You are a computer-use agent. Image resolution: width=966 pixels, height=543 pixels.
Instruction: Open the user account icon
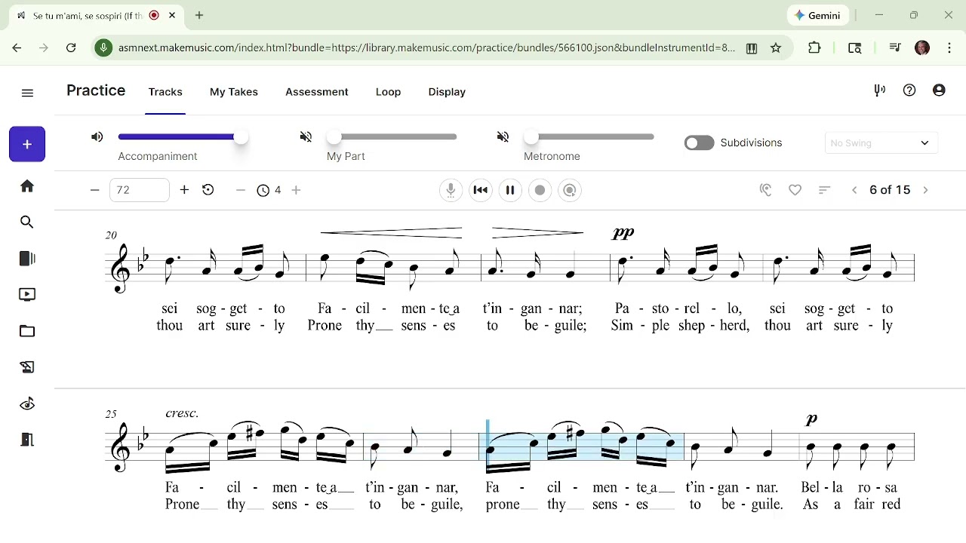tap(939, 90)
